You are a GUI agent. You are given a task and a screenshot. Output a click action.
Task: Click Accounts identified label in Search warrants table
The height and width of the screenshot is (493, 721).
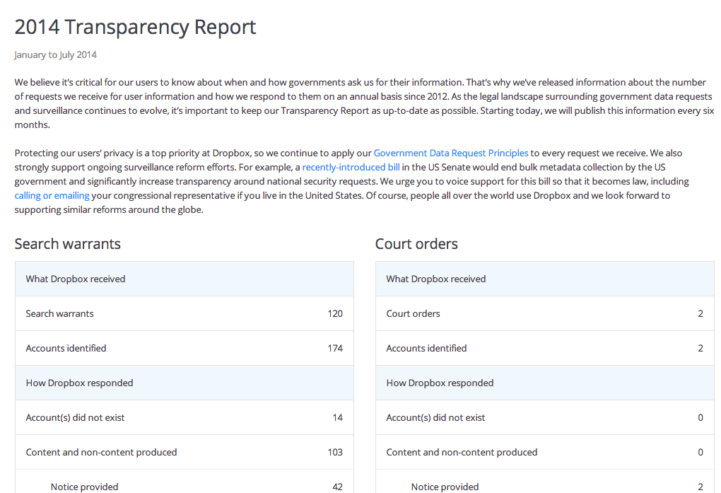point(66,349)
